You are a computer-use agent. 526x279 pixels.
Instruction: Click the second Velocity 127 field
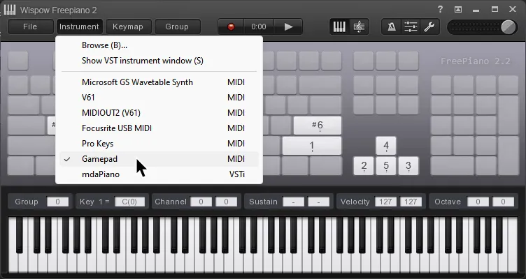pyautogui.click(x=411, y=202)
